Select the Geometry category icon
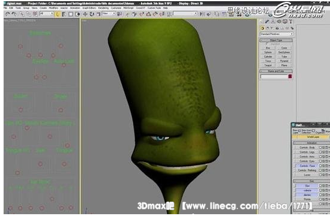This screenshot has height=216, width=330. pos(262,28)
